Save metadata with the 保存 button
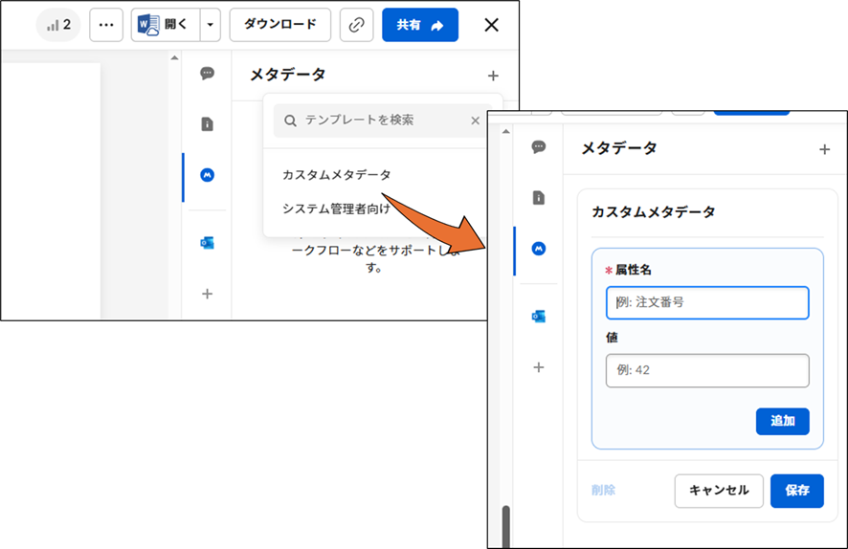848x549 pixels. point(796,491)
